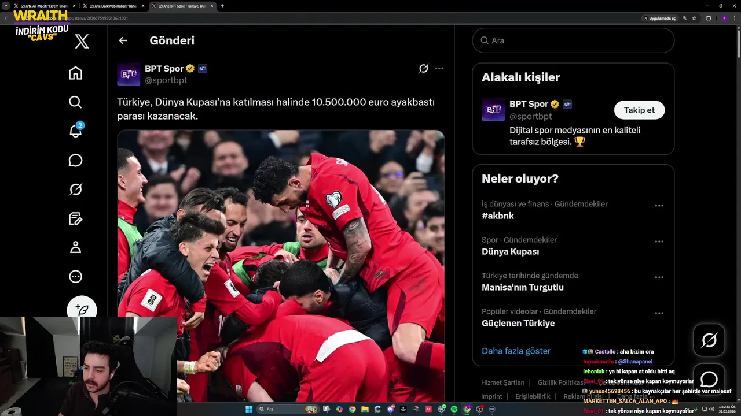Open the Imprint footer link

(492, 396)
